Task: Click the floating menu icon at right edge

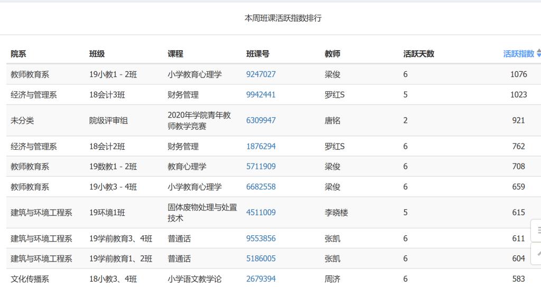Action: coord(538,231)
